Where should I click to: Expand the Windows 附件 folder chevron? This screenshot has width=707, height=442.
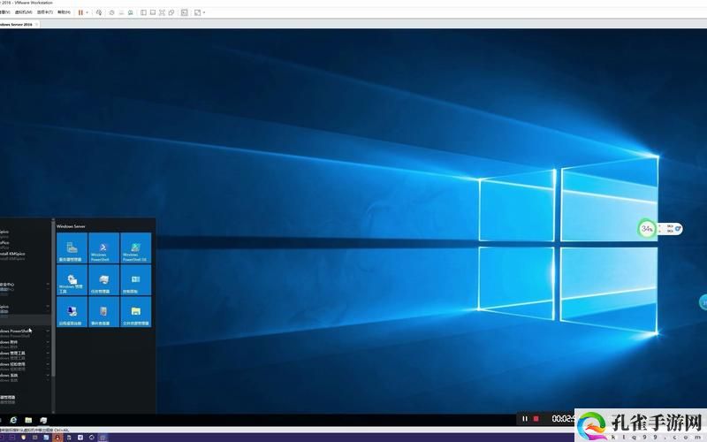[x=48, y=342]
